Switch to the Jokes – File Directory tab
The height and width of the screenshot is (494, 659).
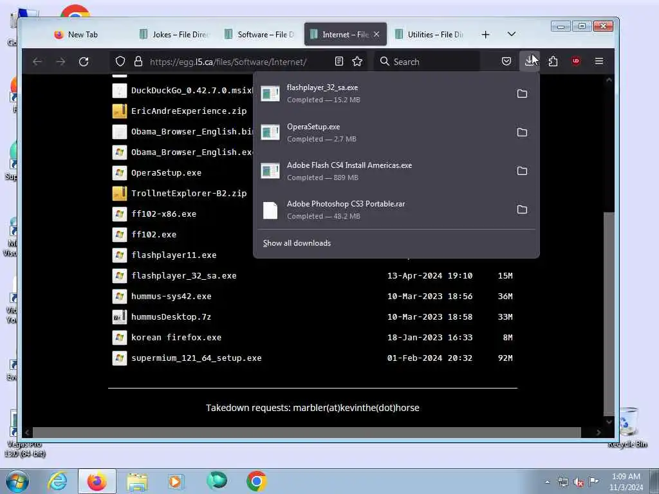click(174, 35)
